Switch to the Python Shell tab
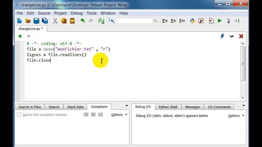 pyautogui.click(x=168, y=107)
